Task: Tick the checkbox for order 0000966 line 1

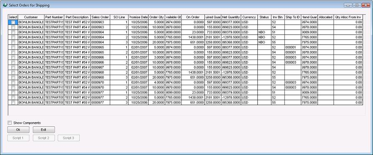Action: point(13,57)
